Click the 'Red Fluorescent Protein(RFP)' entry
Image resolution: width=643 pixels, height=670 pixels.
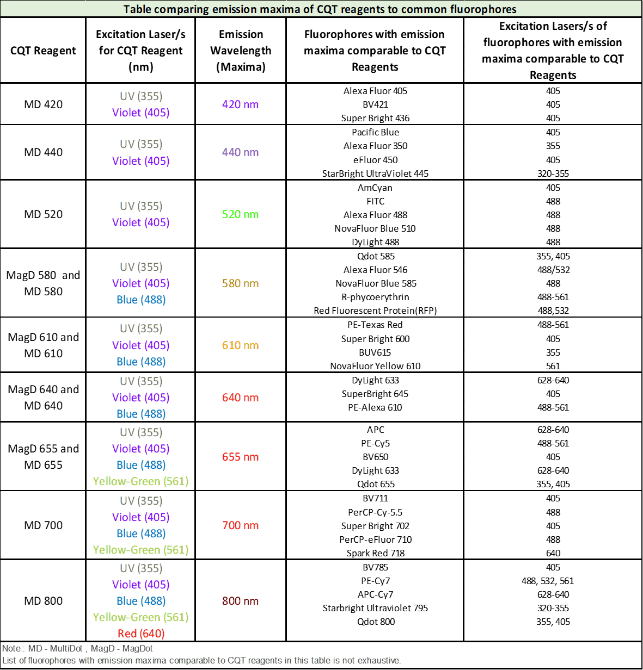(375, 311)
